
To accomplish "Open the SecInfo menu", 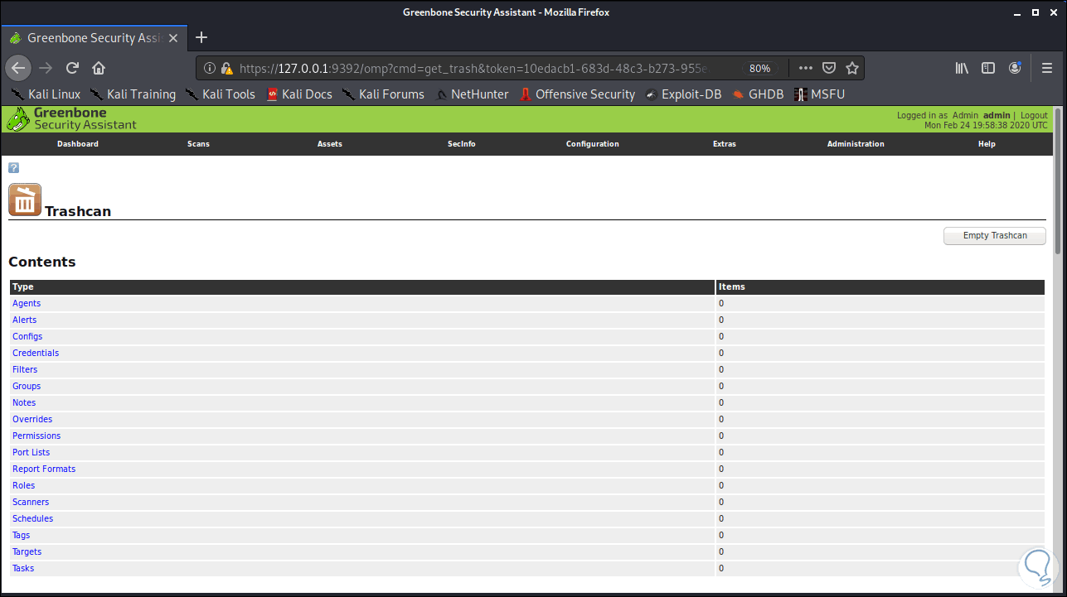I will [x=462, y=144].
